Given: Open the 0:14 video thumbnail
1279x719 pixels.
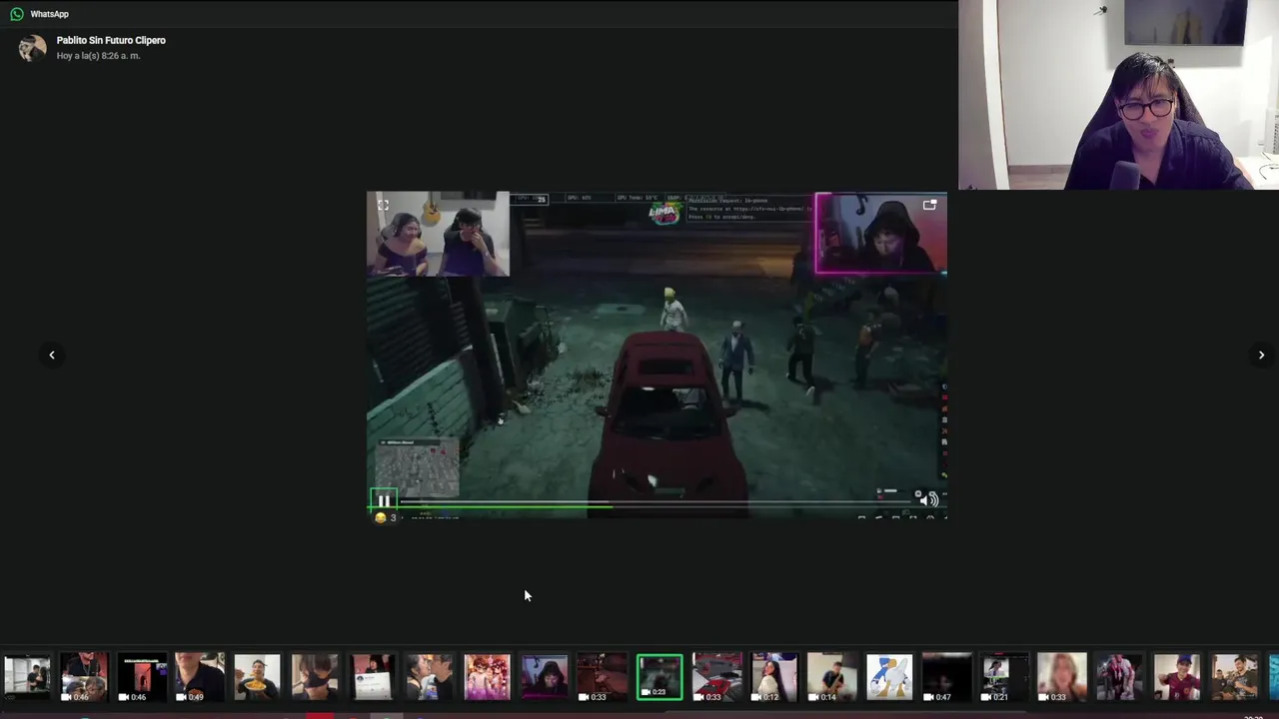Looking at the screenshot, I should pos(832,677).
